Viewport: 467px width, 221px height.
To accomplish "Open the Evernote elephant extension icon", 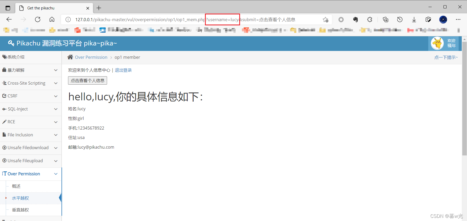I will coord(355,19).
